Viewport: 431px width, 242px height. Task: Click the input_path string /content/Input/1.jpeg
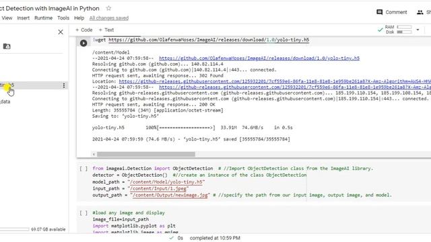click(x=158, y=188)
